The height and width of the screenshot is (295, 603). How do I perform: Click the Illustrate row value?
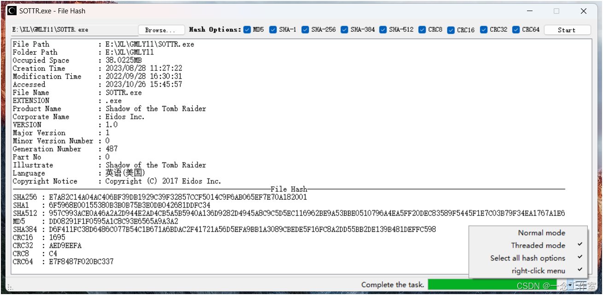156,165
